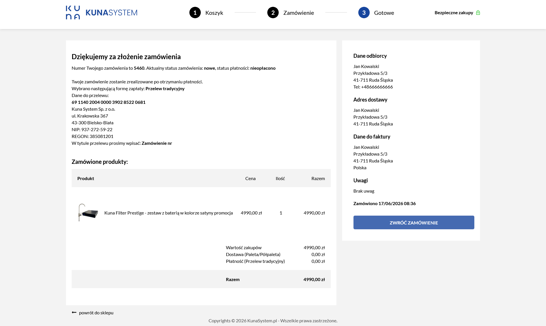Viewport: 546px width, 326px height.
Task: Click step 3 circle for Gotowe
Action: (x=364, y=13)
